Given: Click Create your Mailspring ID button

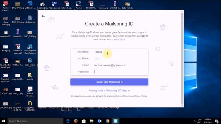Looking at the screenshot, I should (109, 82).
